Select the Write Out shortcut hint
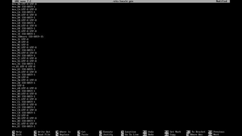 pyautogui.click(x=42, y=132)
